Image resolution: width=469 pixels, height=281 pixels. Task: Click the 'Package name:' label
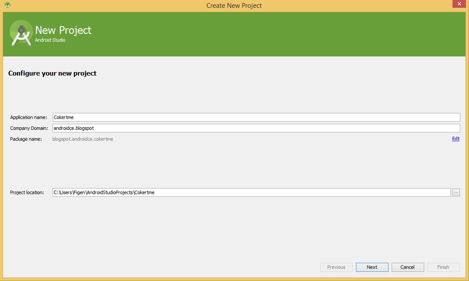(26, 139)
